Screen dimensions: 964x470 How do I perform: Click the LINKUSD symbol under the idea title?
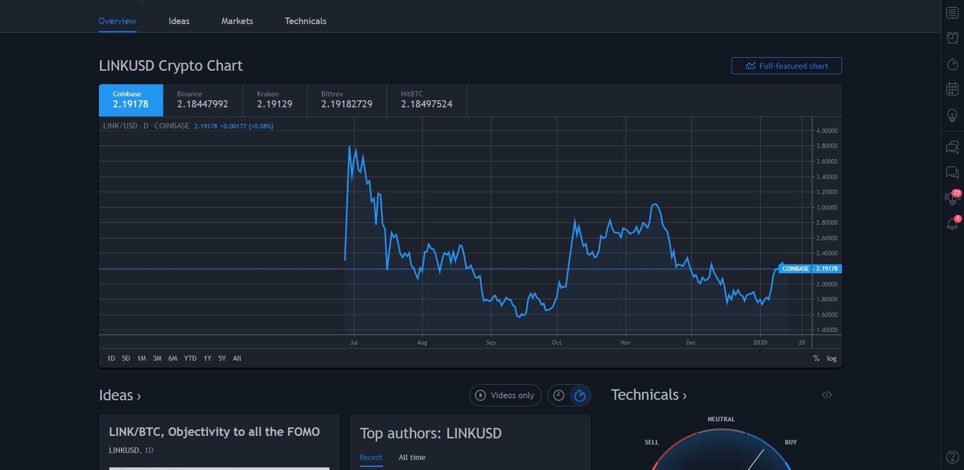(x=124, y=450)
